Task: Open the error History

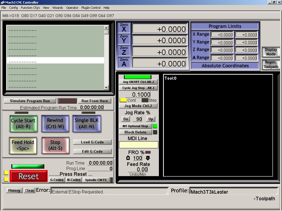Action: 14,190
